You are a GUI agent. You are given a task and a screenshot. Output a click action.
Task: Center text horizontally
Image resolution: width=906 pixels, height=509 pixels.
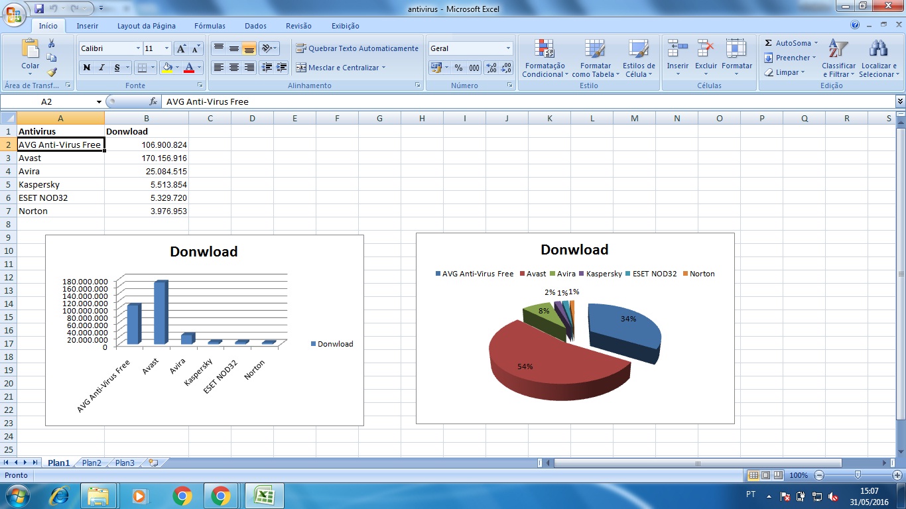pyautogui.click(x=234, y=68)
